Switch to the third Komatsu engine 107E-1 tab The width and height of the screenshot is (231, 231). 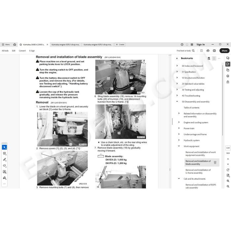98,45
